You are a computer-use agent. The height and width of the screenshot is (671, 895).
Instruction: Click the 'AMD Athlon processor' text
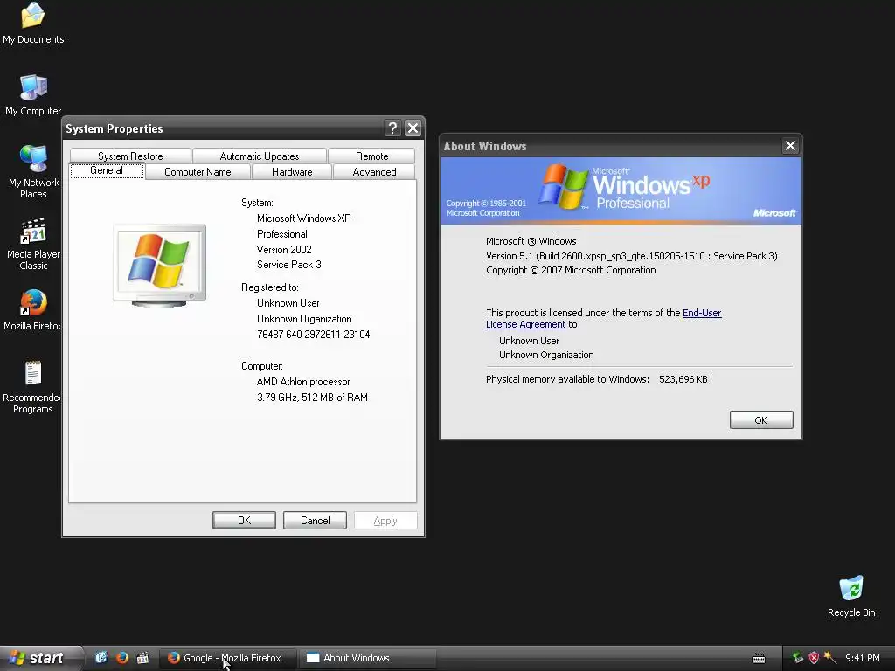(303, 382)
